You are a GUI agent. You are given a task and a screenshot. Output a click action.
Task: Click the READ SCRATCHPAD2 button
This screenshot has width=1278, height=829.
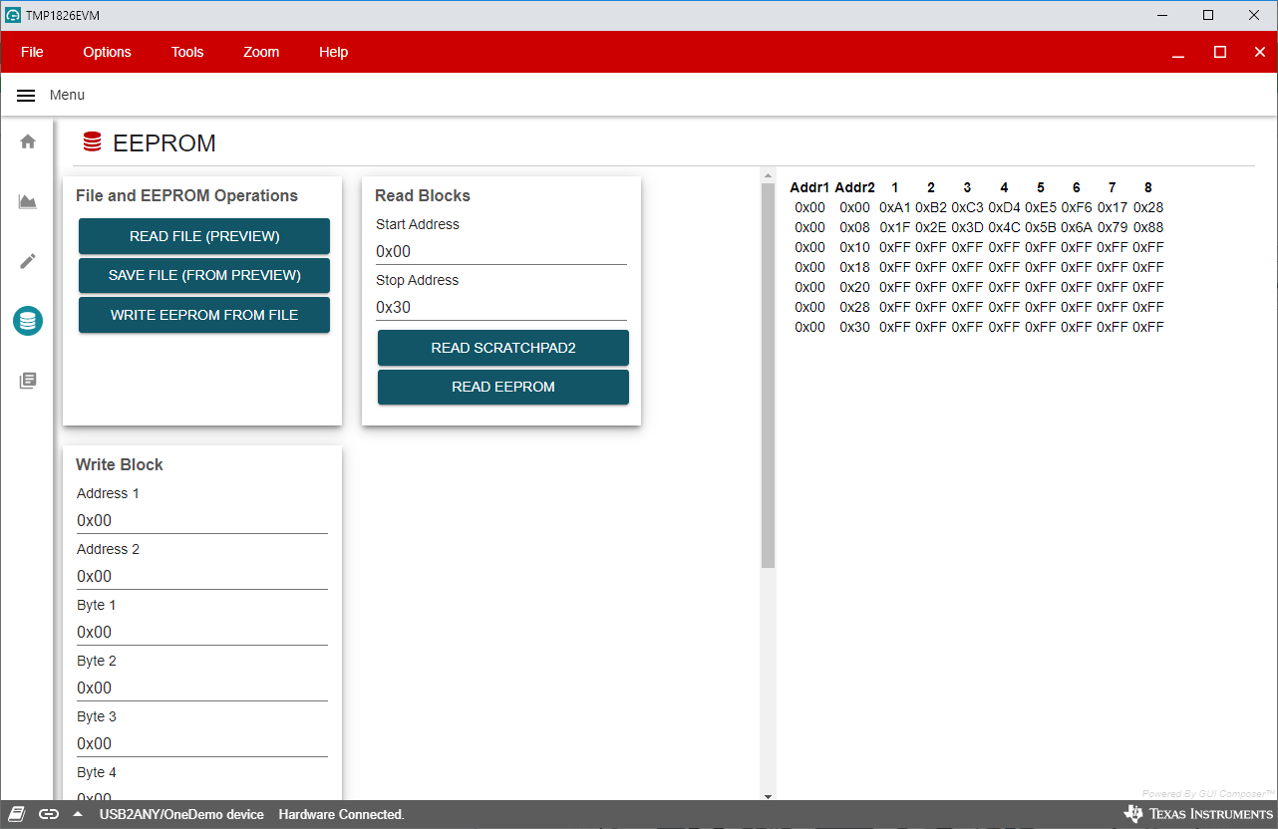click(503, 348)
